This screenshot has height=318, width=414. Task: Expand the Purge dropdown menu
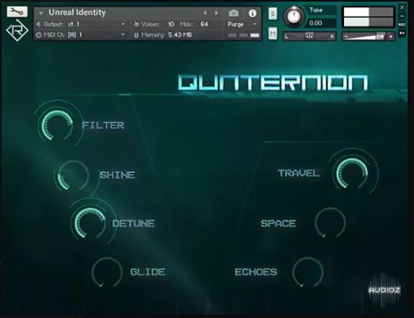click(255, 24)
